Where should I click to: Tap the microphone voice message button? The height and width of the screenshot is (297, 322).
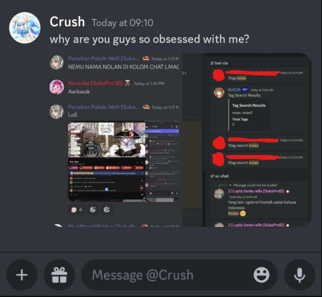pyautogui.click(x=299, y=275)
